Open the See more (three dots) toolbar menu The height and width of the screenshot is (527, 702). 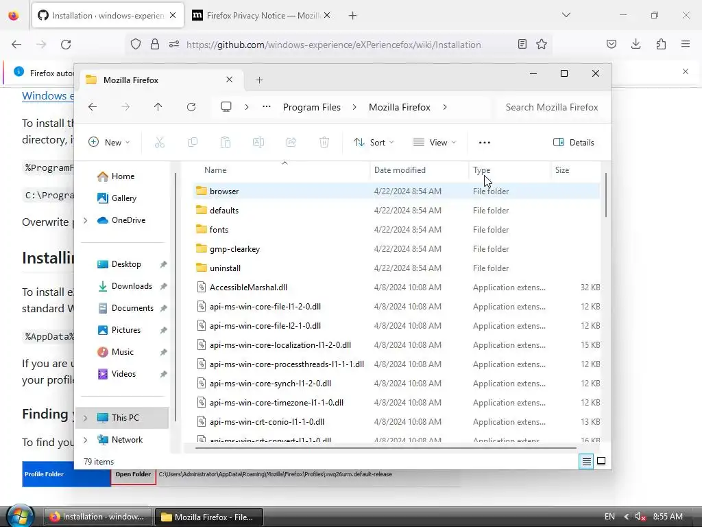tap(485, 143)
